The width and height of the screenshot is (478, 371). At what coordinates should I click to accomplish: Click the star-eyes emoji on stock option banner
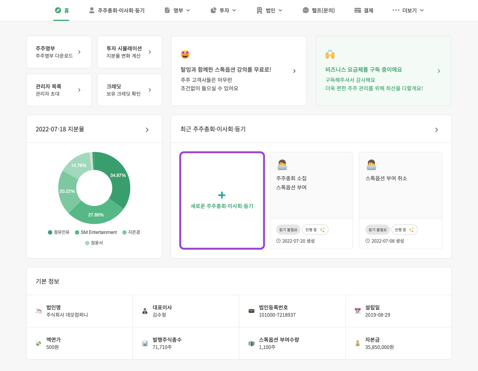coord(185,55)
